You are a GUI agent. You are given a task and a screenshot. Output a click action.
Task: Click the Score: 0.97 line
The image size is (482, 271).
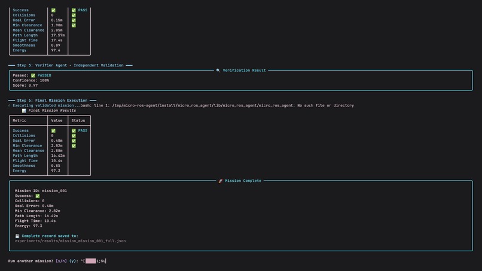(x=25, y=86)
